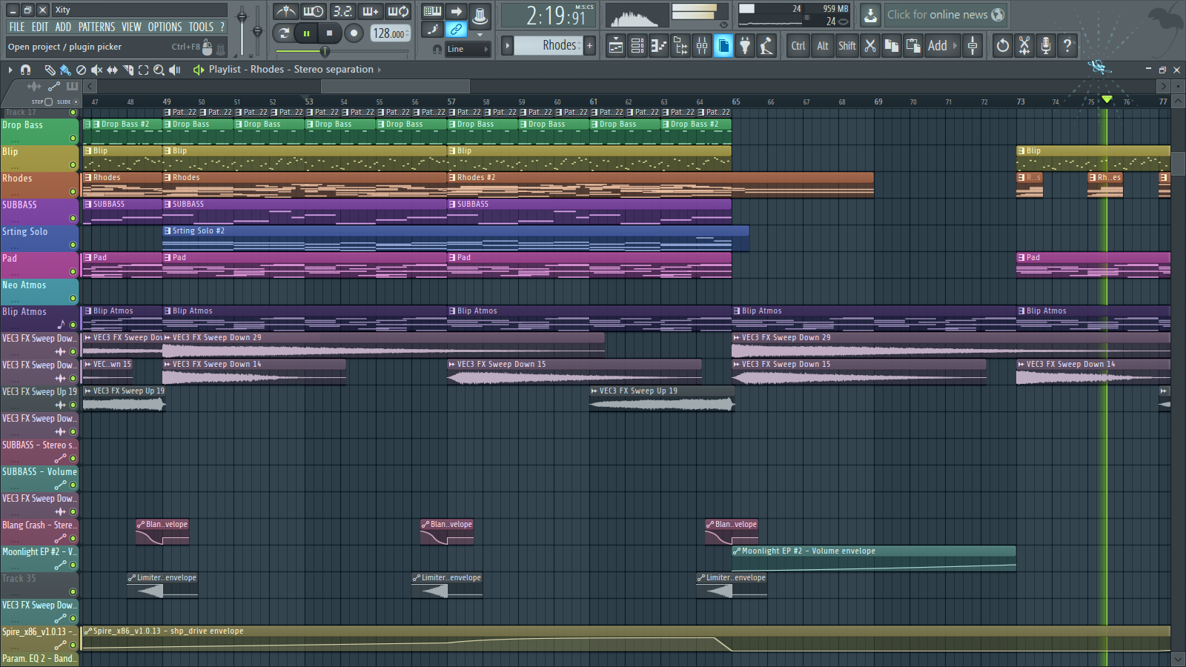Show automation clips filter icon

[54, 87]
